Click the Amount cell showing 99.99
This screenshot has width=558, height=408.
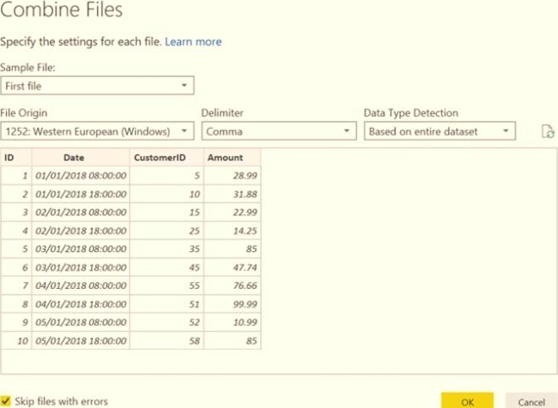click(231, 305)
